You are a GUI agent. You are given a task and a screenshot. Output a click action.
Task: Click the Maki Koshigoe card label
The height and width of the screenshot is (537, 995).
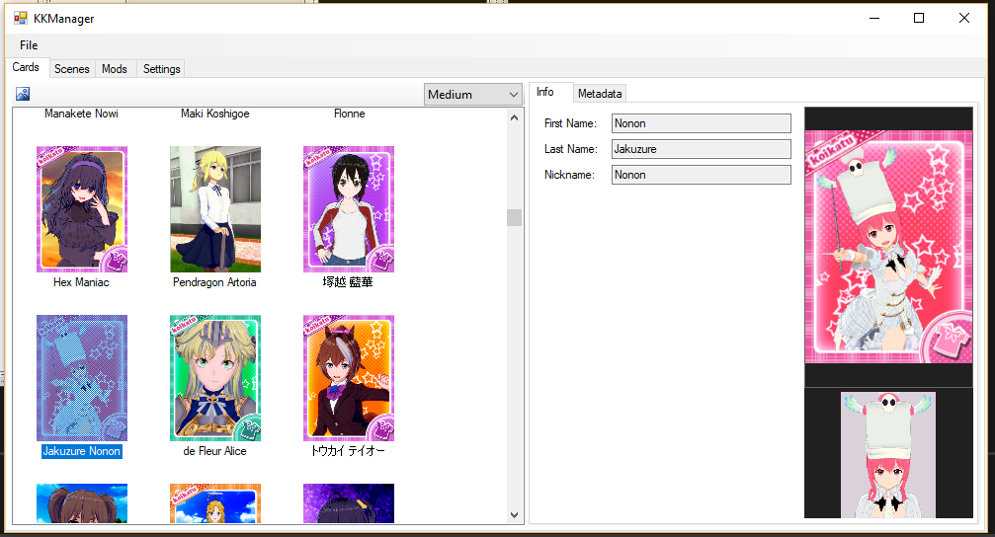point(215,114)
